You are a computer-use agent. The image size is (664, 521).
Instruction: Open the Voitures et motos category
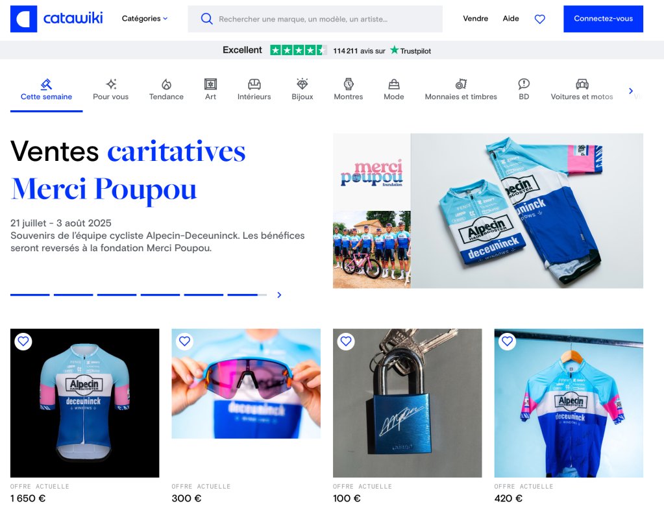582,90
